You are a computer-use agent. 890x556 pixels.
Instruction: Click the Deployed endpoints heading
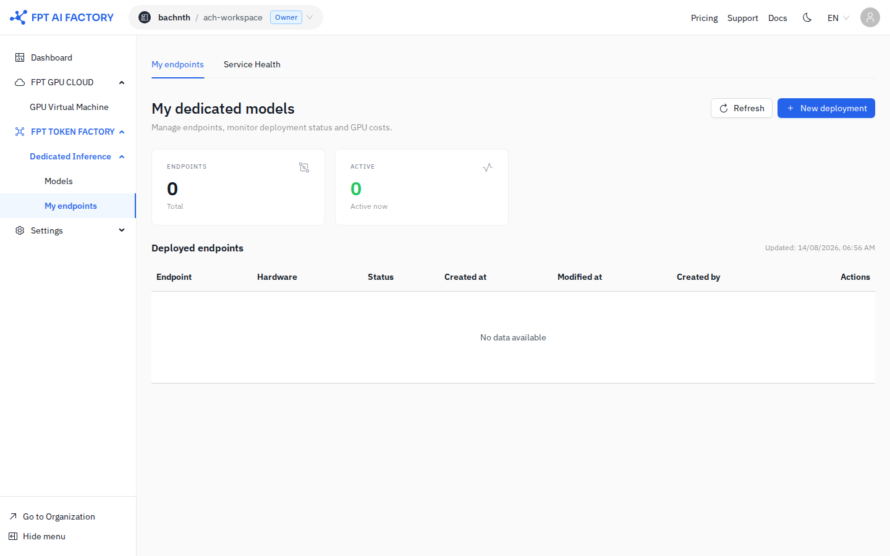pos(197,248)
